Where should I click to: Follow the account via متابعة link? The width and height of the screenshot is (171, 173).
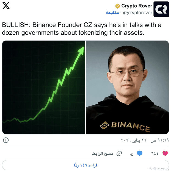coord(112,13)
